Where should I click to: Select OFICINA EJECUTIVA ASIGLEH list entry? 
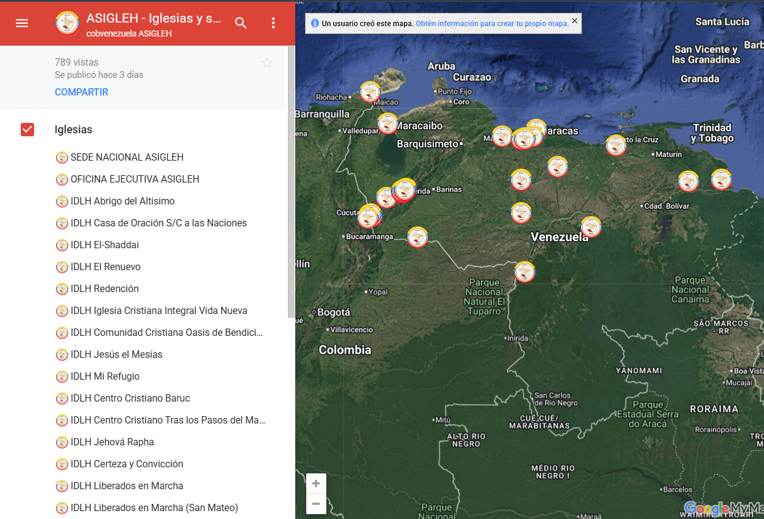tap(135, 179)
